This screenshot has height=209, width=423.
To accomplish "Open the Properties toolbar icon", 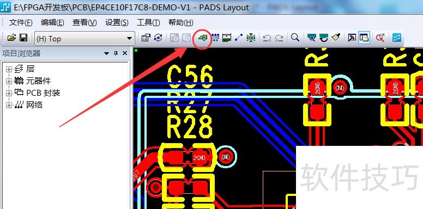I will (x=146, y=38).
